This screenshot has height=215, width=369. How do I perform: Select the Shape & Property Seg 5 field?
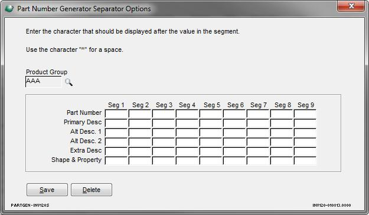point(211,160)
